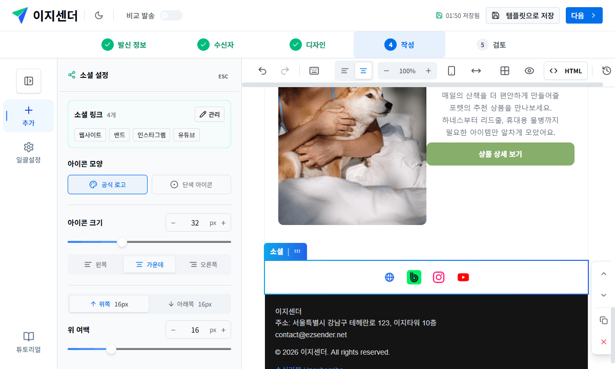615x369 pixels.
Task: Click the dog photo in email
Action: [352, 156]
